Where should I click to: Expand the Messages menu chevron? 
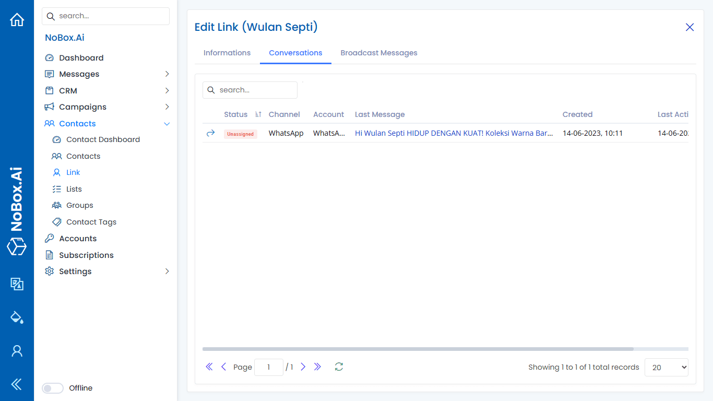pos(167,74)
